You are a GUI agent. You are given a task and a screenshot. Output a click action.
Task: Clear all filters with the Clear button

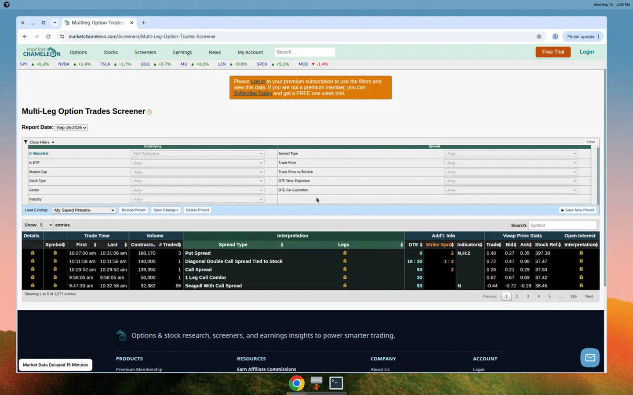[x=590, y=142]
